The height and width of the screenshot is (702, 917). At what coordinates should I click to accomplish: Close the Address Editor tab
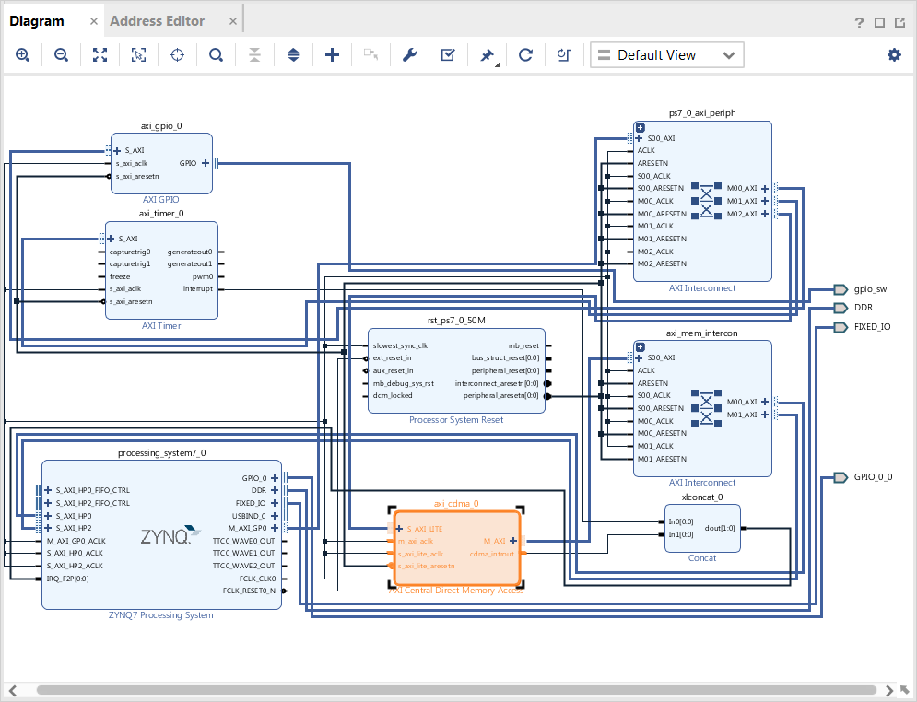(232, 20)
